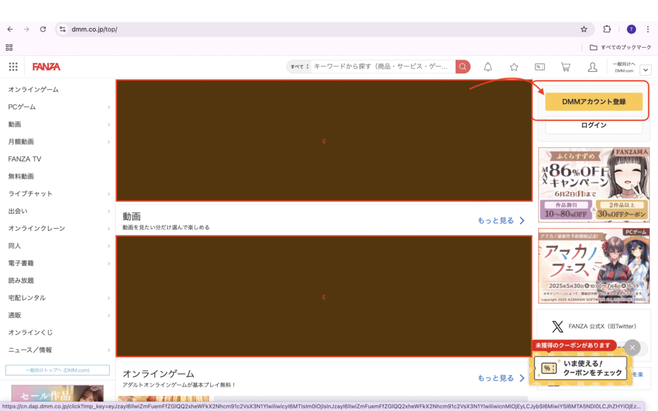Image resolution: width=658 pixels, height=411 pixels.
Task: Go back using the browser back arrow
Action: point(10,30)
